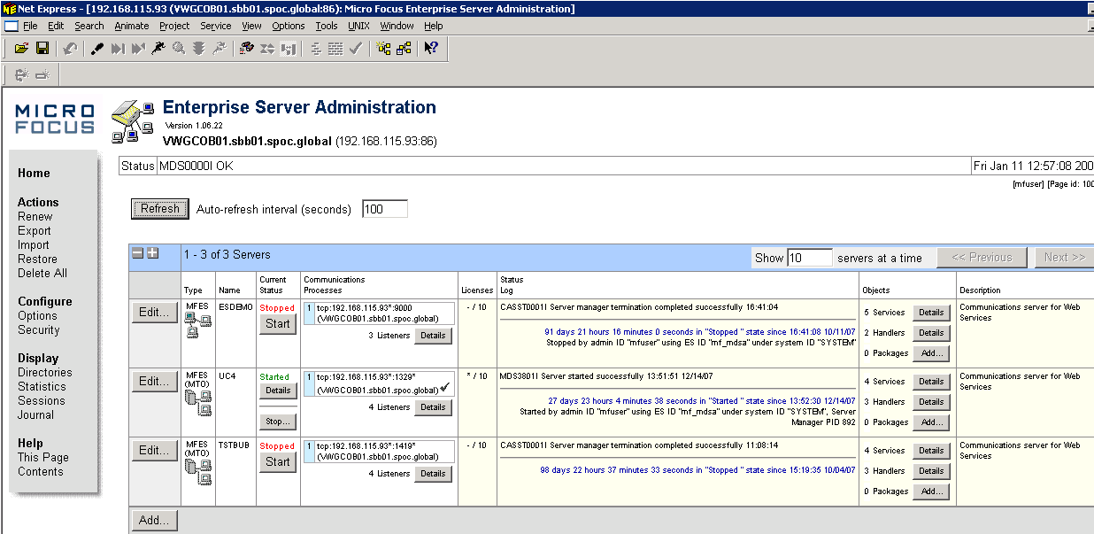
Task: Open Security under Configure
Action: tap(39, 329)
